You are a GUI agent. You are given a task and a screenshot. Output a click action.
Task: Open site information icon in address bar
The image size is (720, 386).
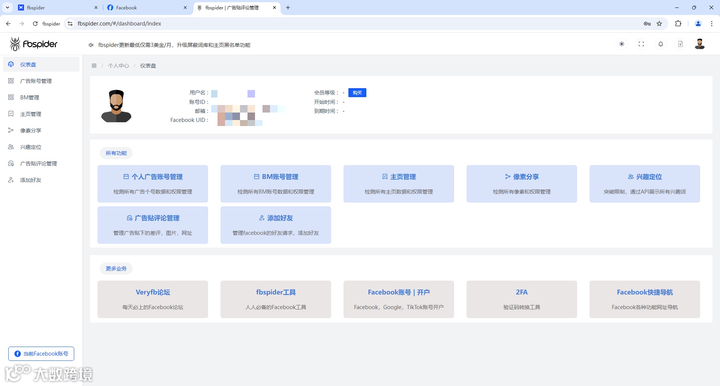[x=70, y=24]
